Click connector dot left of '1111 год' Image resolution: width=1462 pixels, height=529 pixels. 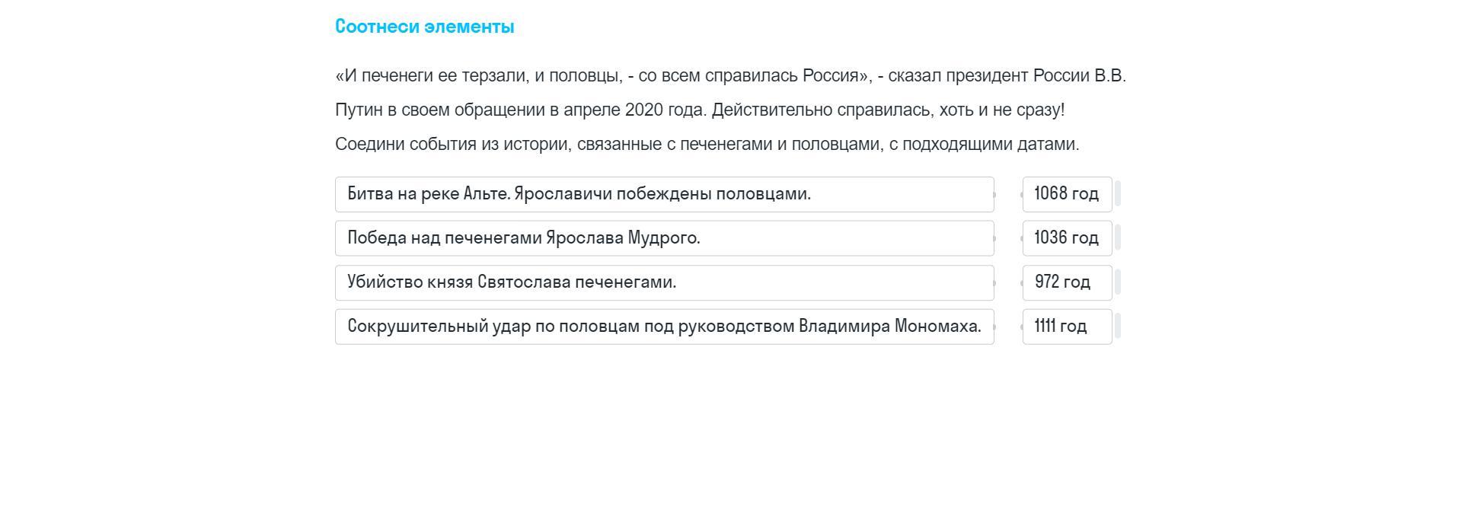click(1022, 327)
